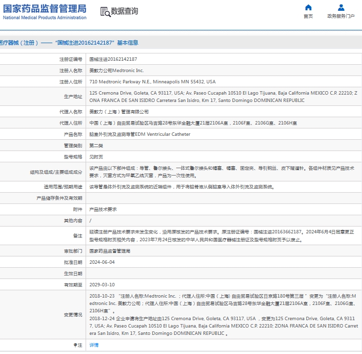Viewport: 362px width, 354px height.
Task: Click the 变更情况 row label
Action: (73, 315)
